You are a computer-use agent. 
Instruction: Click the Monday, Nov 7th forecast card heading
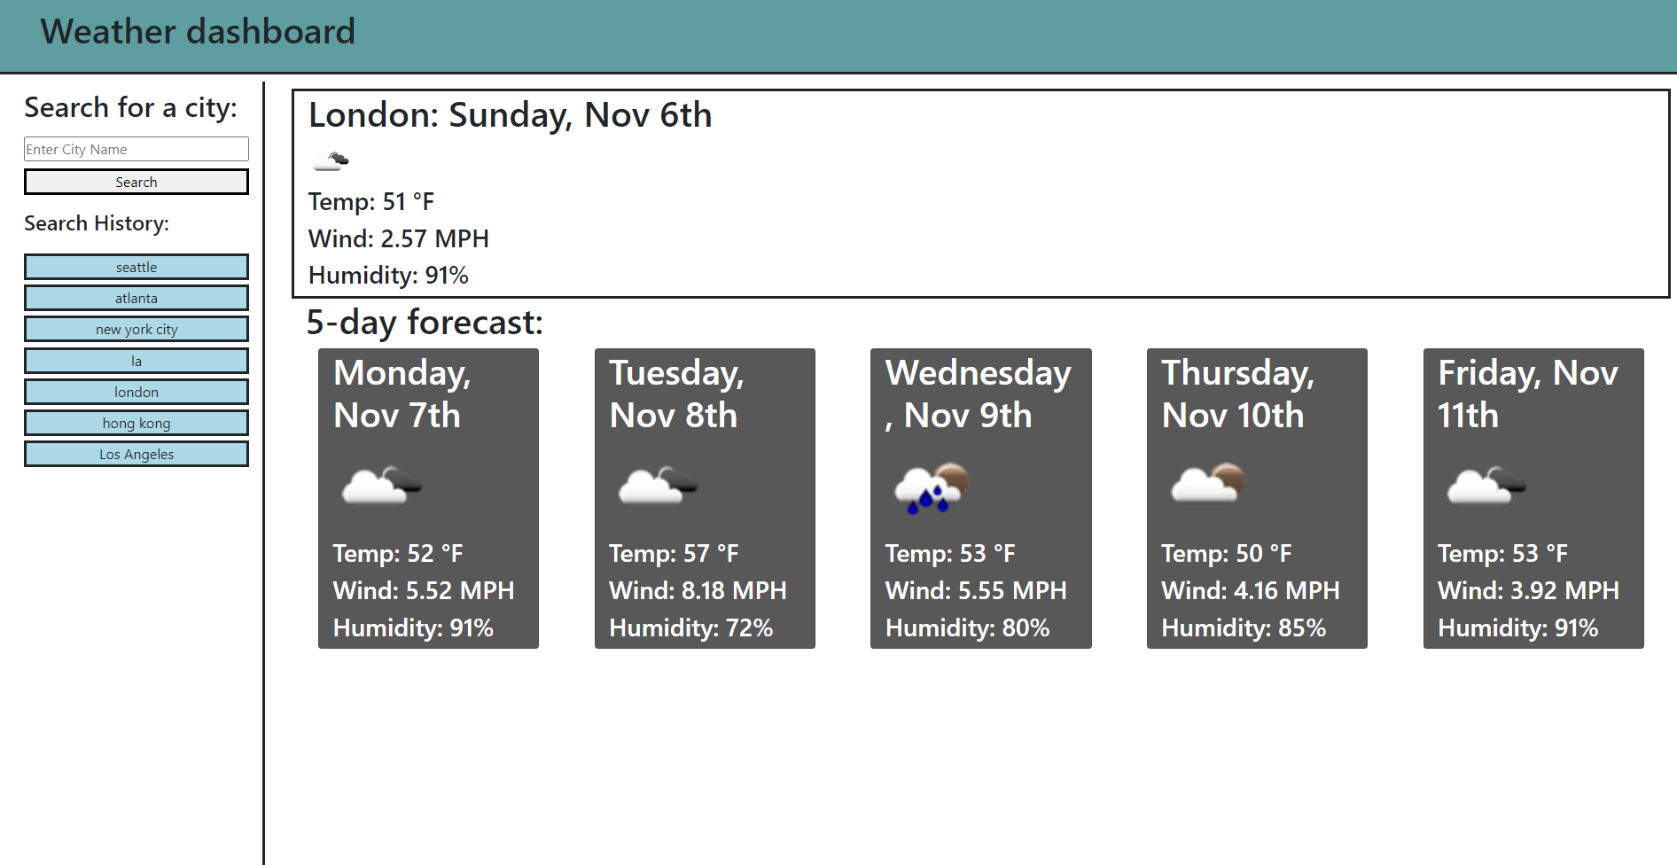tap(402, 394)
